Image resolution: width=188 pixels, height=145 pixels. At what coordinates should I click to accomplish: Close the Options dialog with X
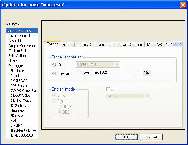pos(183,5)
